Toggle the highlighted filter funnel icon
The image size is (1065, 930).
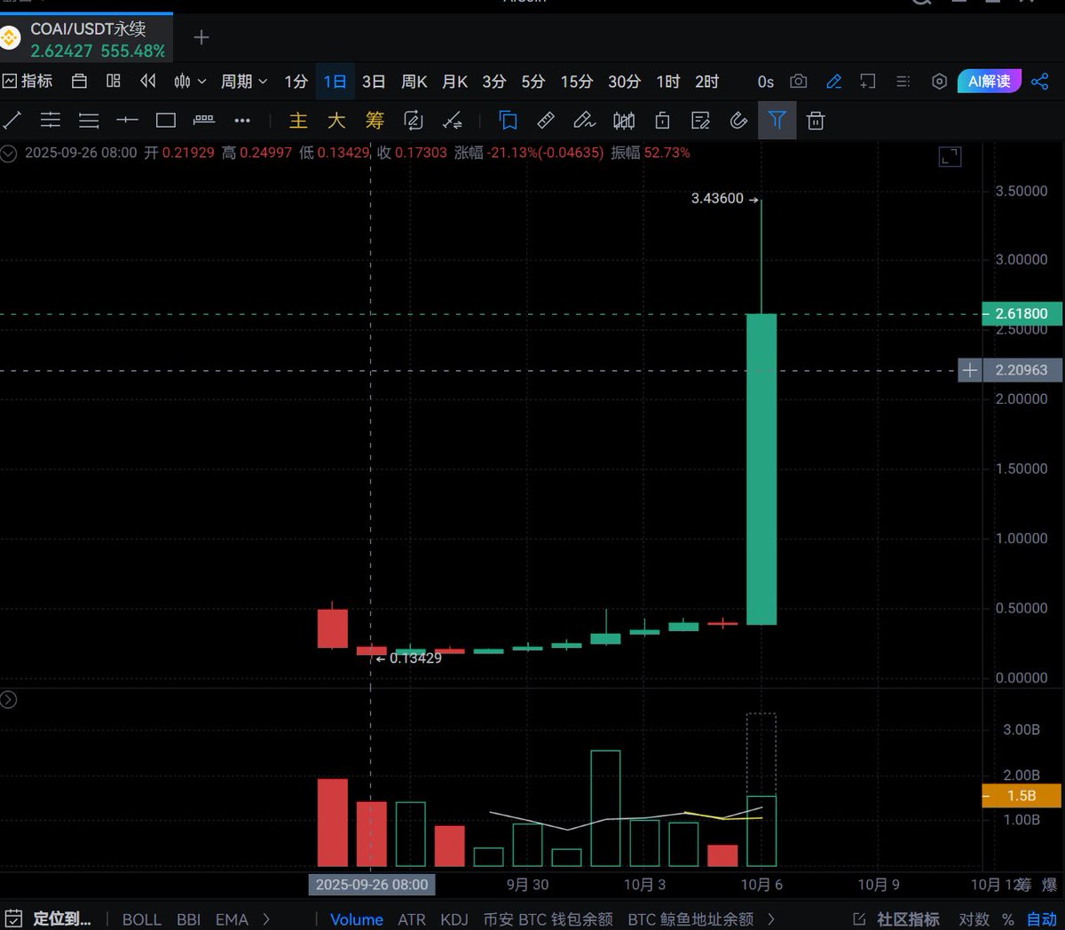[777, 121]
